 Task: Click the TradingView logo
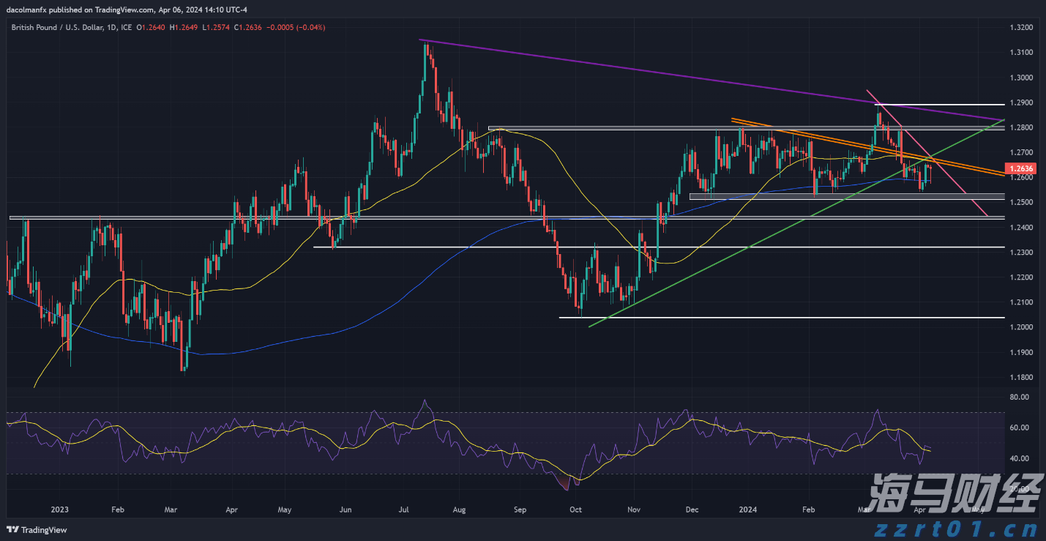tap(36, 530)
